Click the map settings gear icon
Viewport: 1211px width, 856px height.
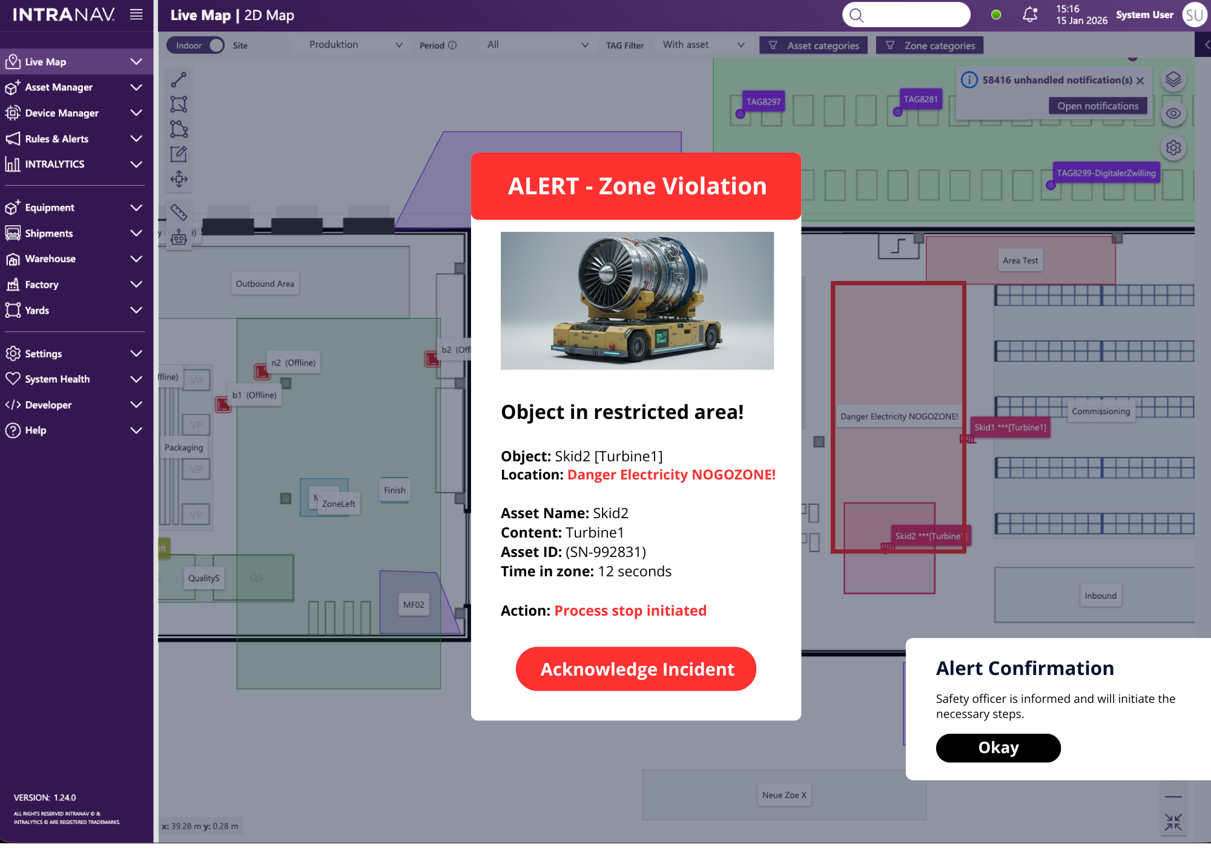click(x=1173, y=148)
